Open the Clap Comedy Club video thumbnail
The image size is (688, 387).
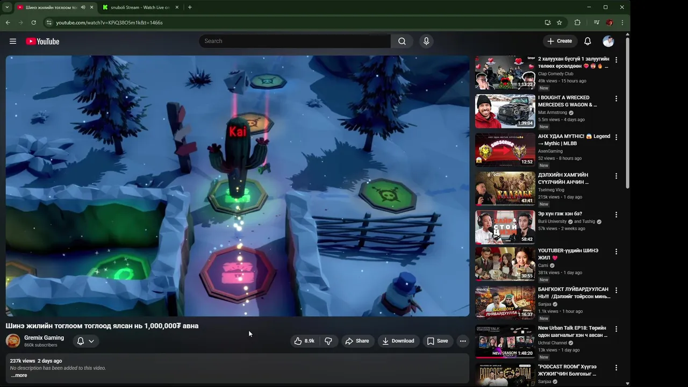[x=505, y=73]
